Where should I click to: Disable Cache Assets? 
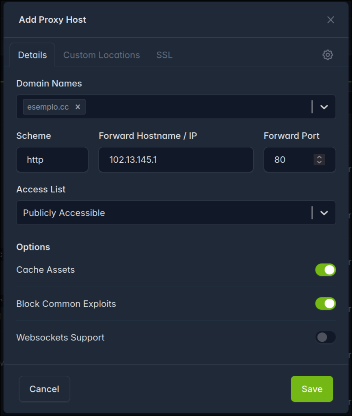[325, 269]
